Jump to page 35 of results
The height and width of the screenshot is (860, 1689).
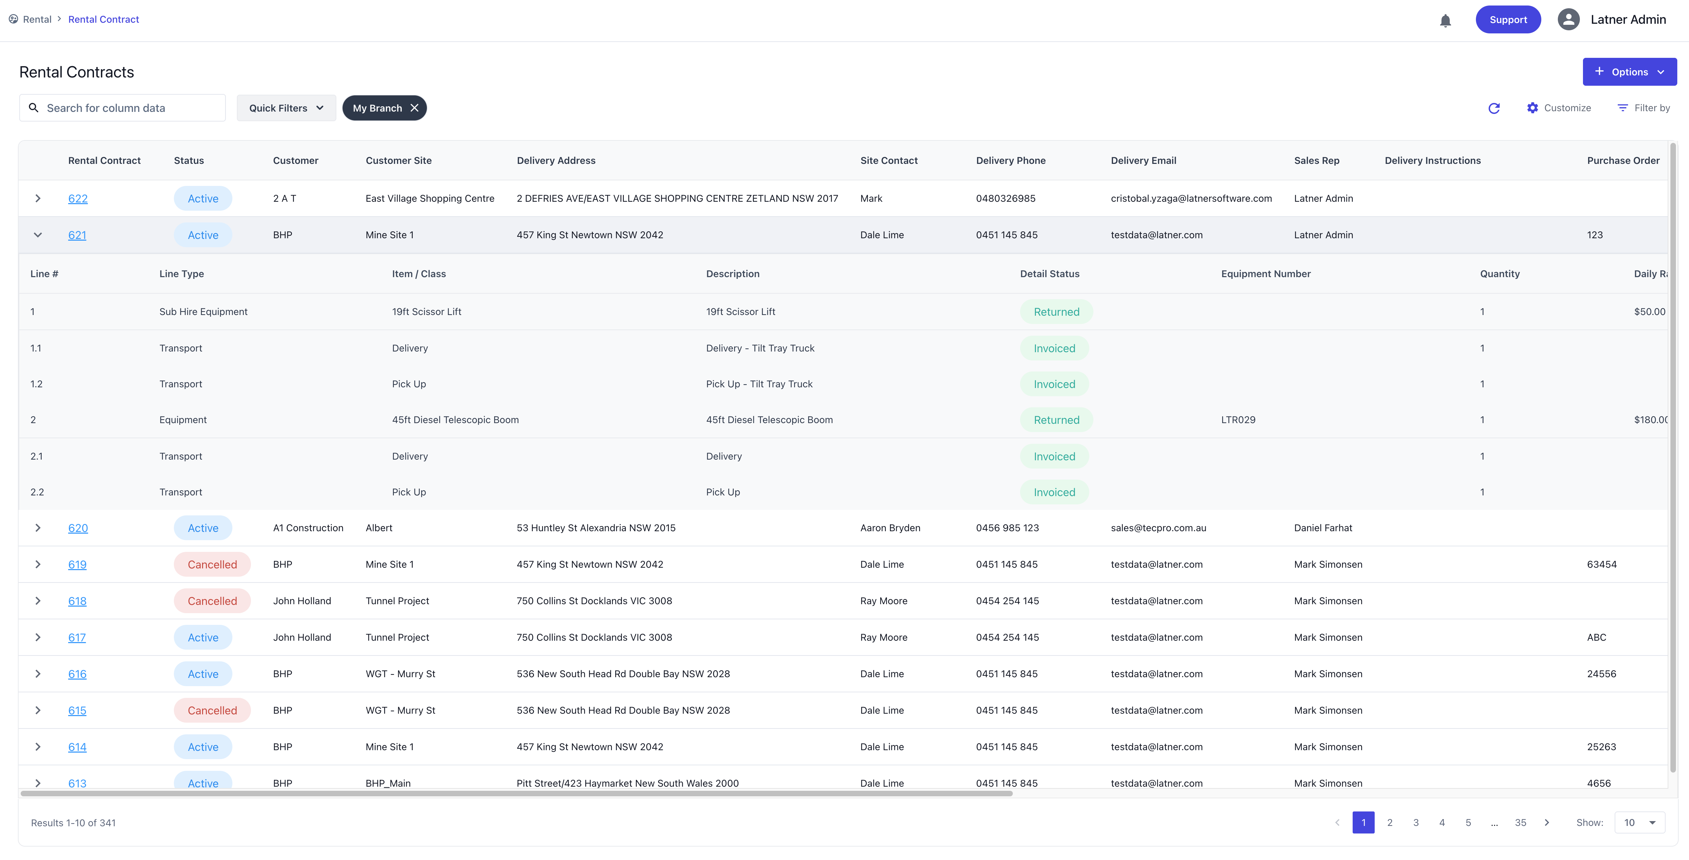coord(1521,822)
